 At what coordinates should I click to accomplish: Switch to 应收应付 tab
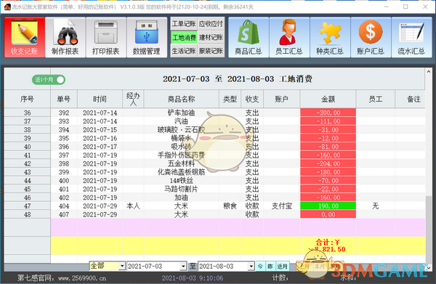211,24
